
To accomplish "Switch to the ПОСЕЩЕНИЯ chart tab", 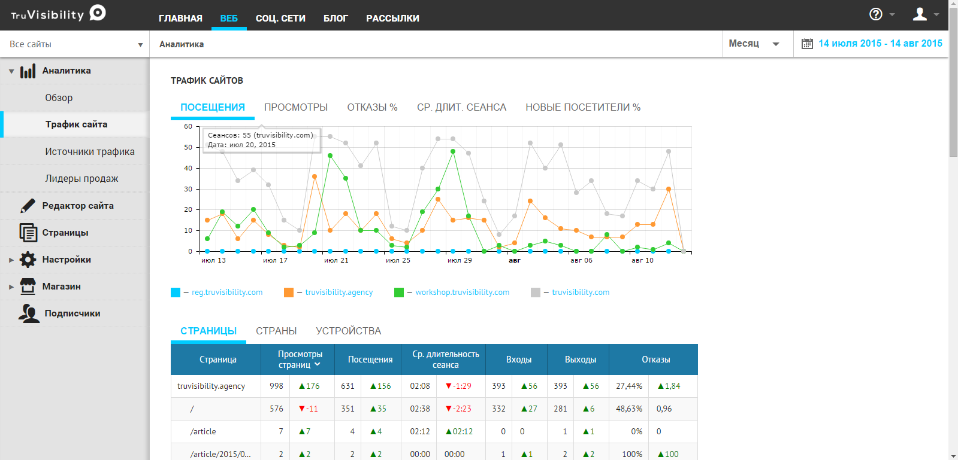I will pyautogui.click(x=213, y=108).
